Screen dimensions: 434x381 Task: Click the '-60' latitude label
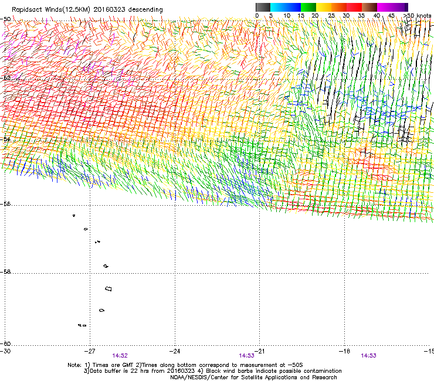pyautogui.click(x=5, y=343)
